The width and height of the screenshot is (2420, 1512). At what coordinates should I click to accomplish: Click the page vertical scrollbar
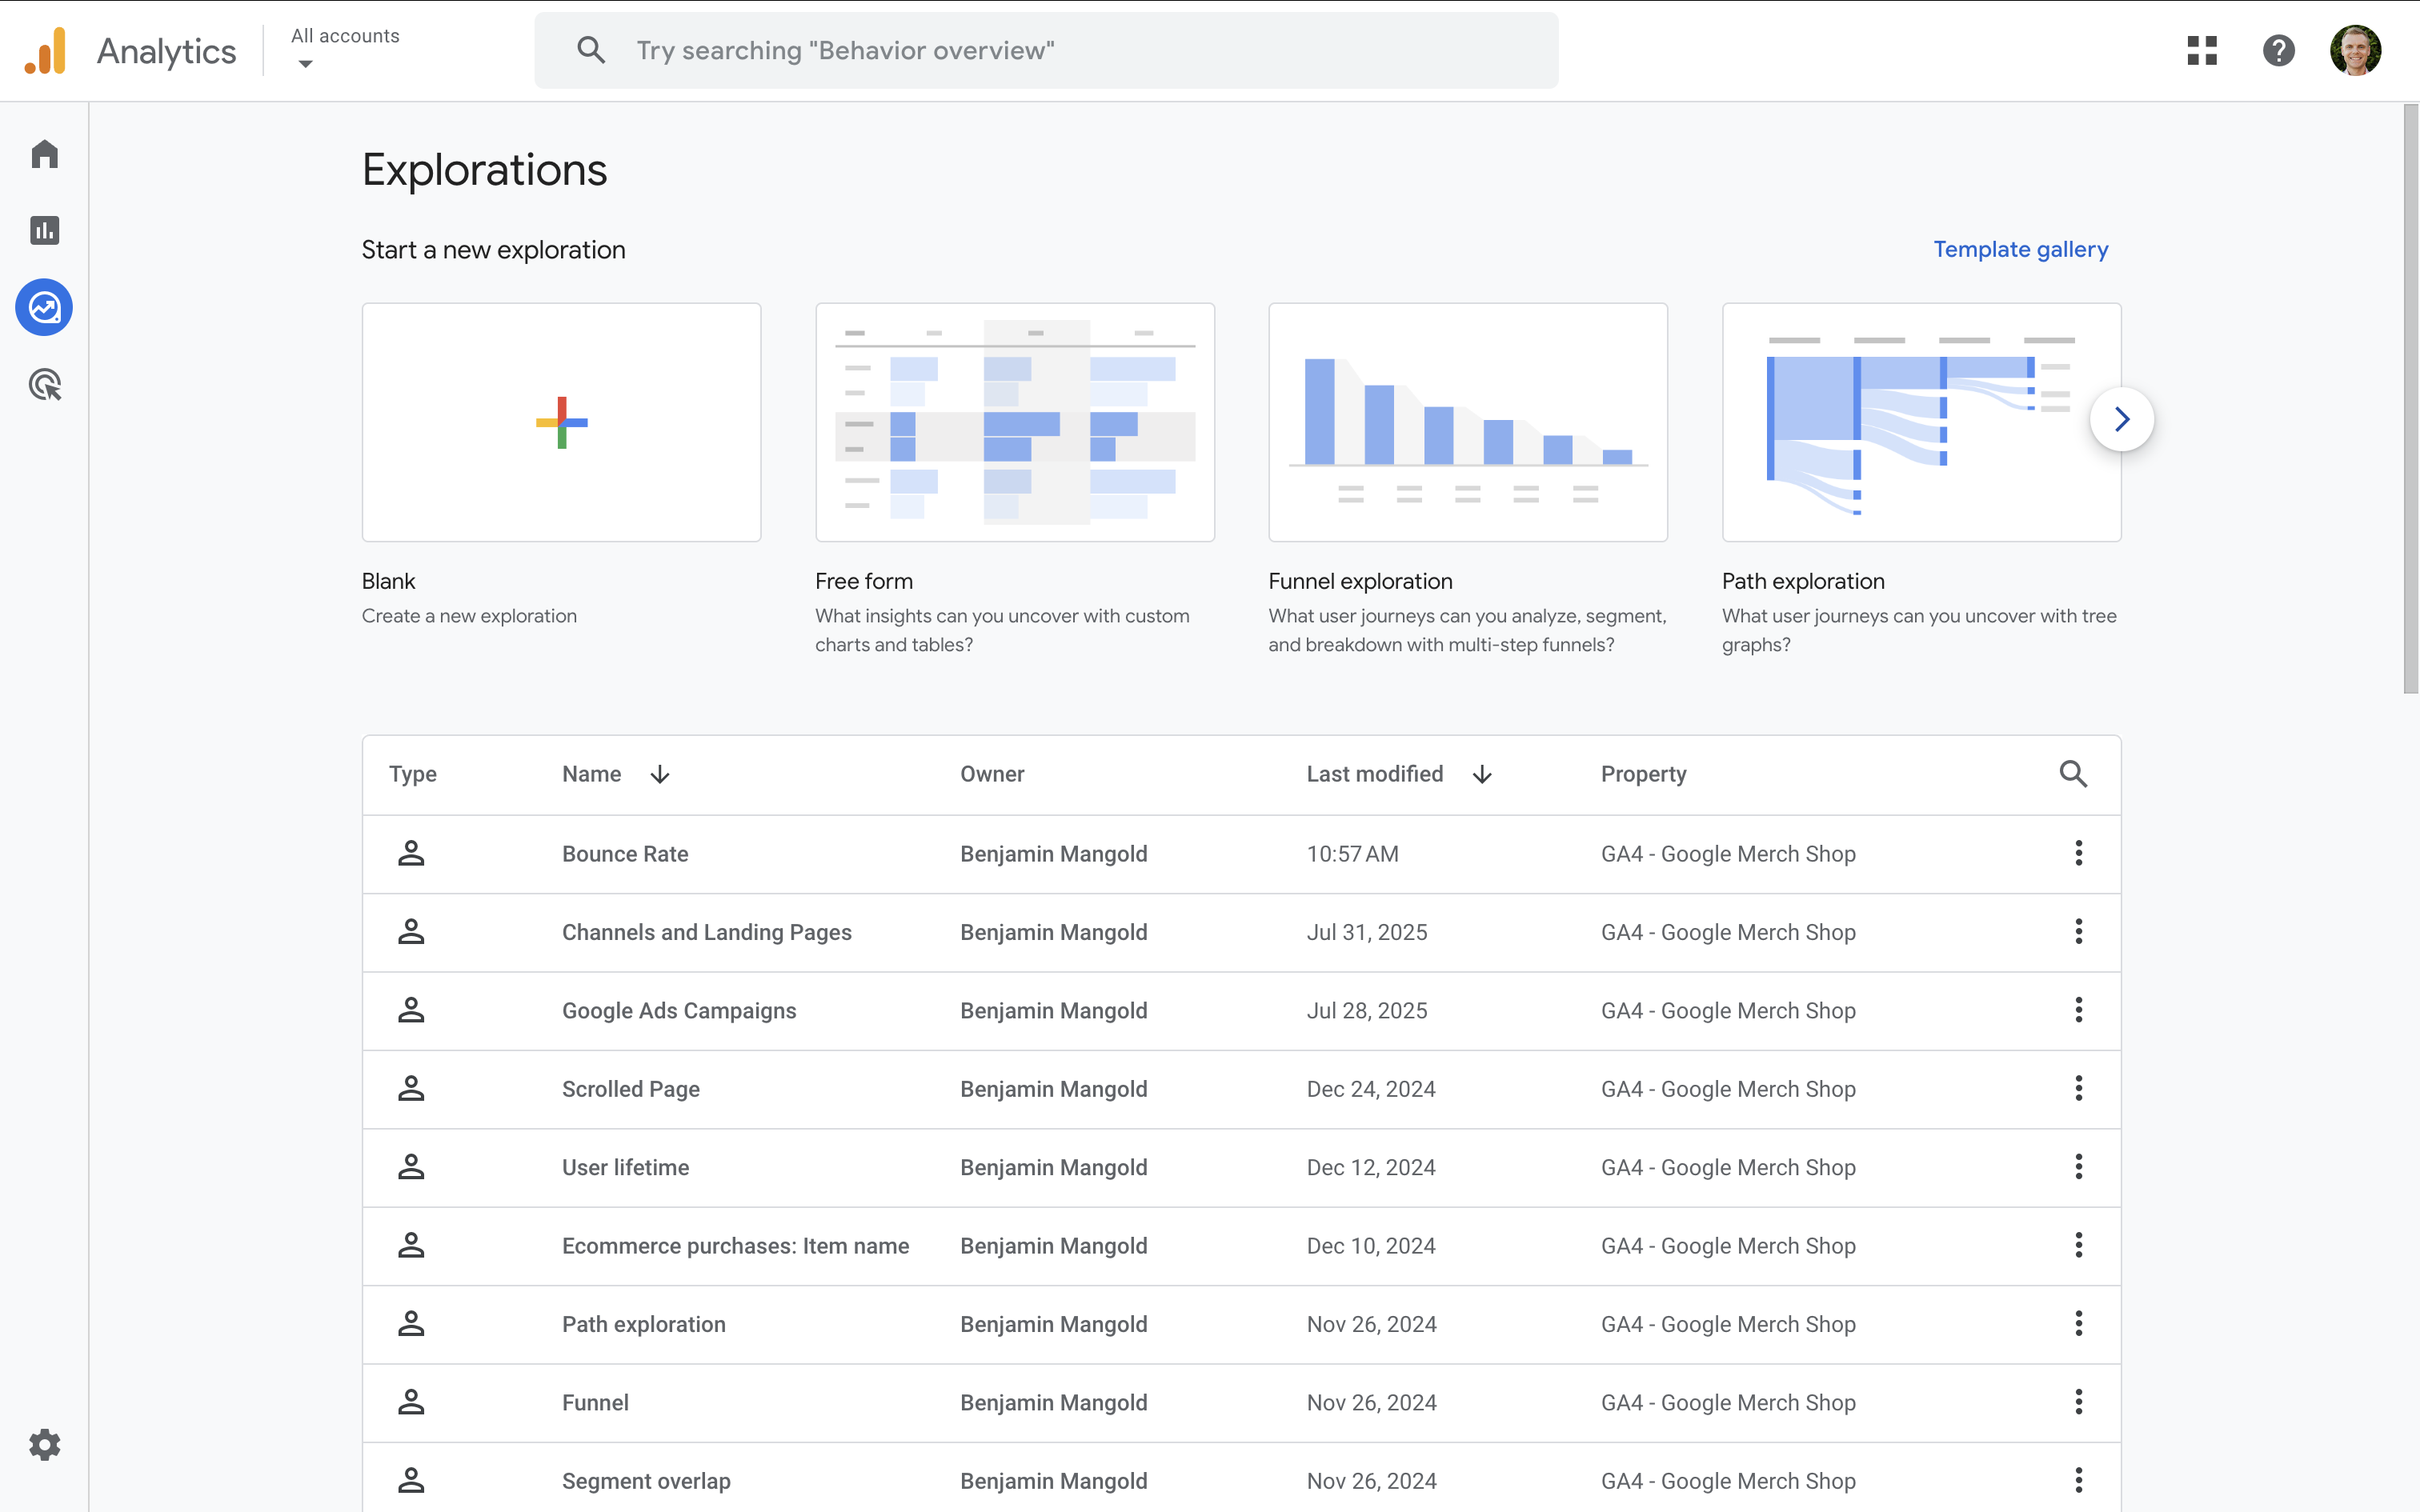click(x=2410, y=398)
